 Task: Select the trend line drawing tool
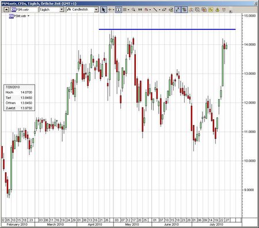[155, 9]
